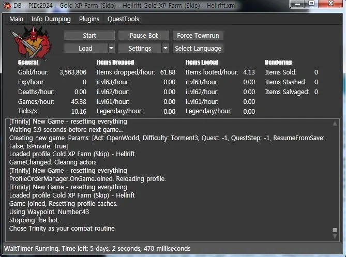Click the app icon in title bar

point(7,5)
